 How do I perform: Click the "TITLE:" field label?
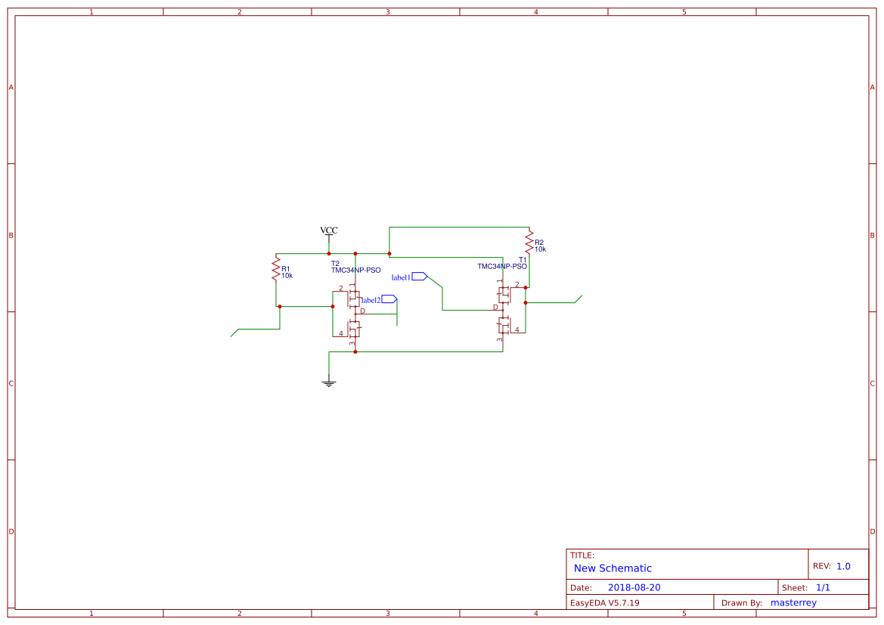point(582,555)
